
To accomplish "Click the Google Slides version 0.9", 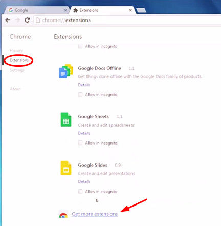I will tap(118, 165).
